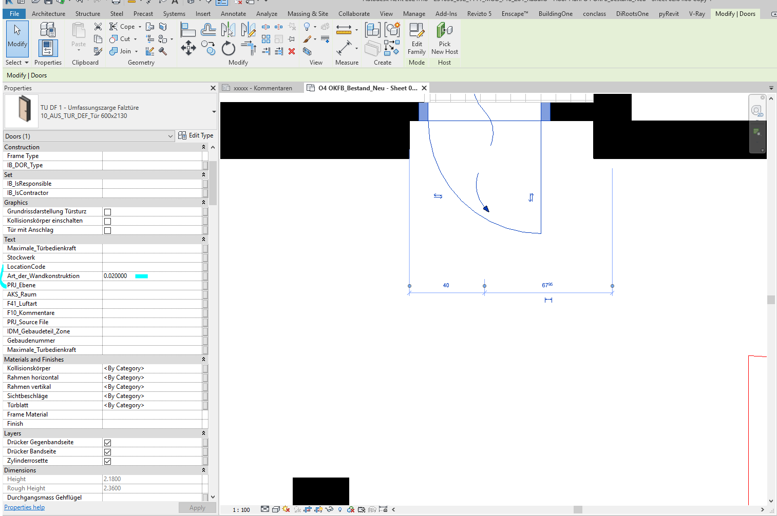Click the Apply button
Viewport: 777px width, 516px height.
(197, 508)
